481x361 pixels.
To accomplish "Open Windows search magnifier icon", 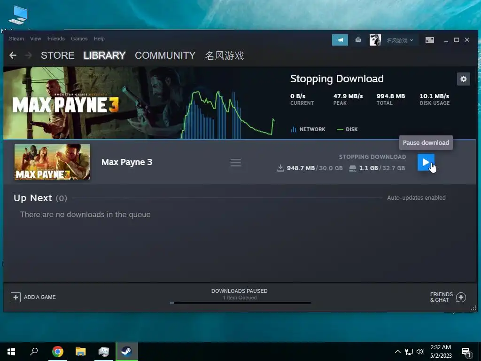I will [34, 352].
